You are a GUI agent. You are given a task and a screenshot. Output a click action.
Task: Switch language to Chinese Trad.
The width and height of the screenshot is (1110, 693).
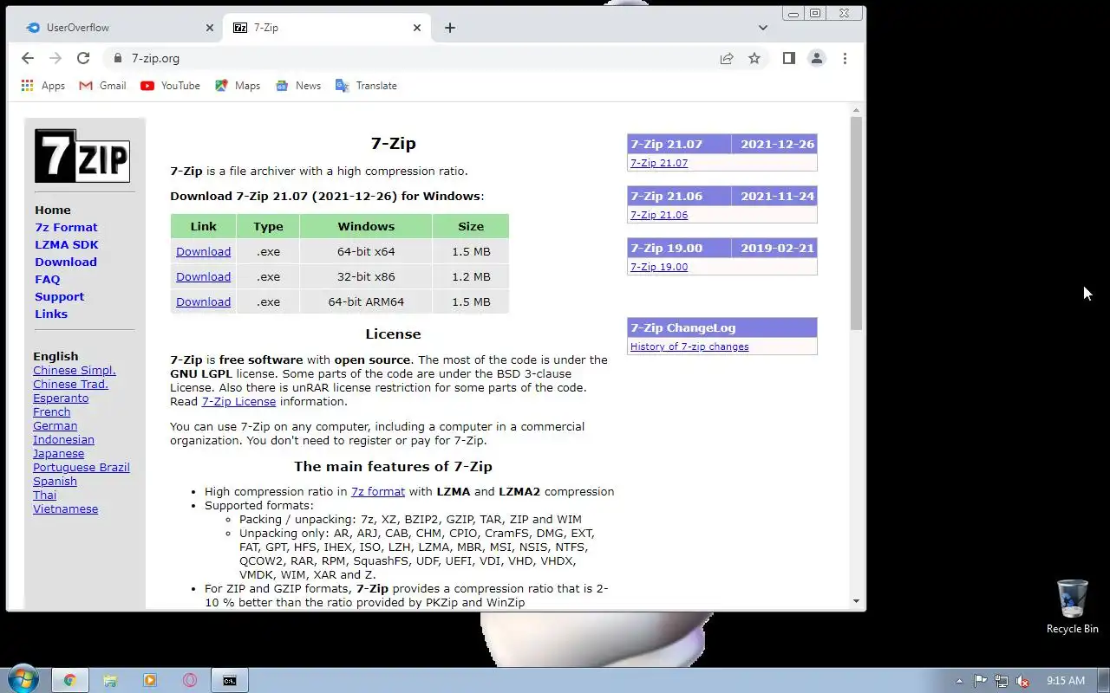coord(70,384)
